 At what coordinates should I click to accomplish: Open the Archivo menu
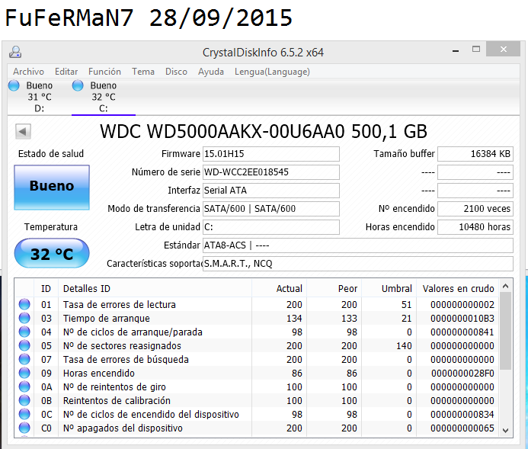(28, 72)
